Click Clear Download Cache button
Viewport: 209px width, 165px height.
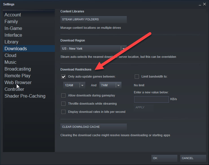pyautogui.click(x=93, y=127)
